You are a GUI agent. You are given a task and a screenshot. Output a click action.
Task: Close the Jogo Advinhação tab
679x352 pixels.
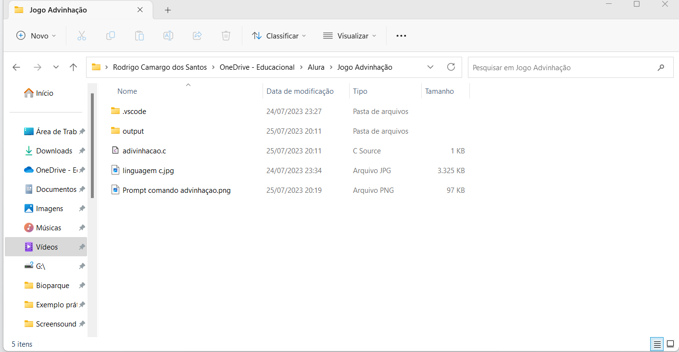coord(140,10)
